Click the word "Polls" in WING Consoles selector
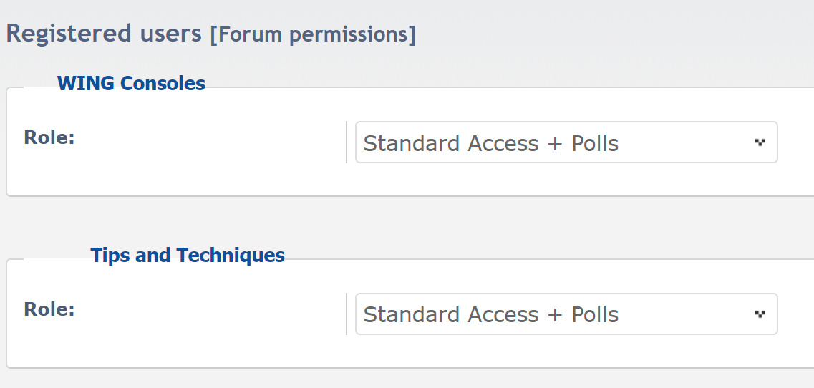814x388 pixels. (595, 143)
